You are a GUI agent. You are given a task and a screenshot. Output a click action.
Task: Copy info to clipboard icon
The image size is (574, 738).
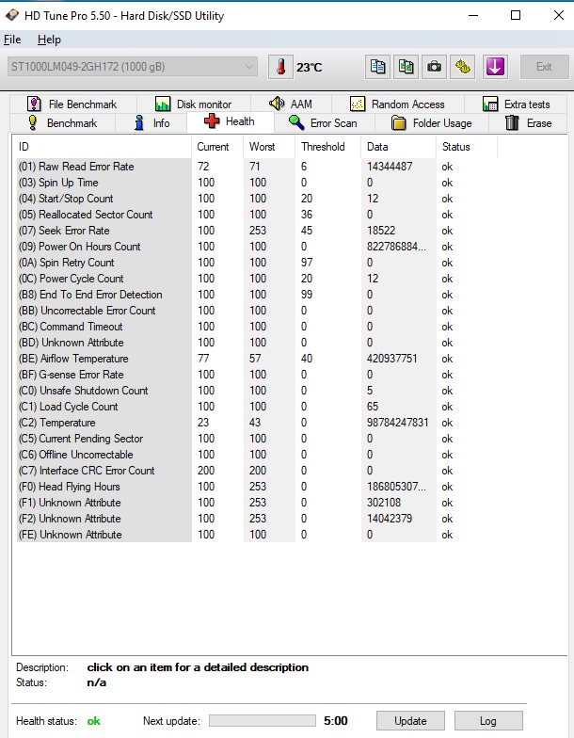click(x=377, y=67)
